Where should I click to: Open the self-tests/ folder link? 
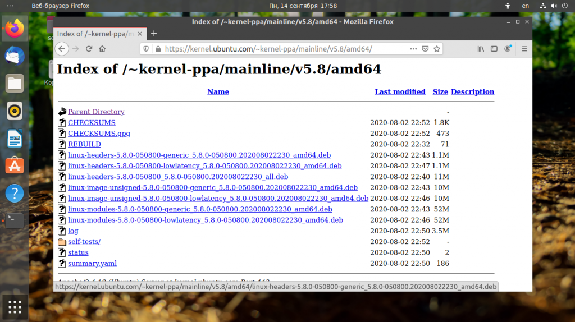[x=84, y=242]
